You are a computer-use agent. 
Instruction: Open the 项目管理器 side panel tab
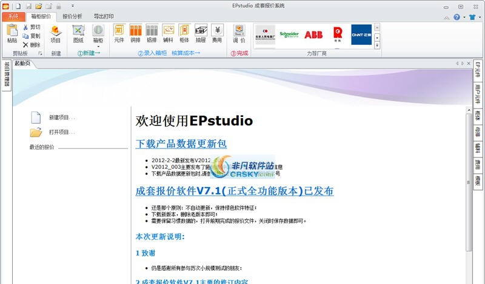tap(7, 75)
